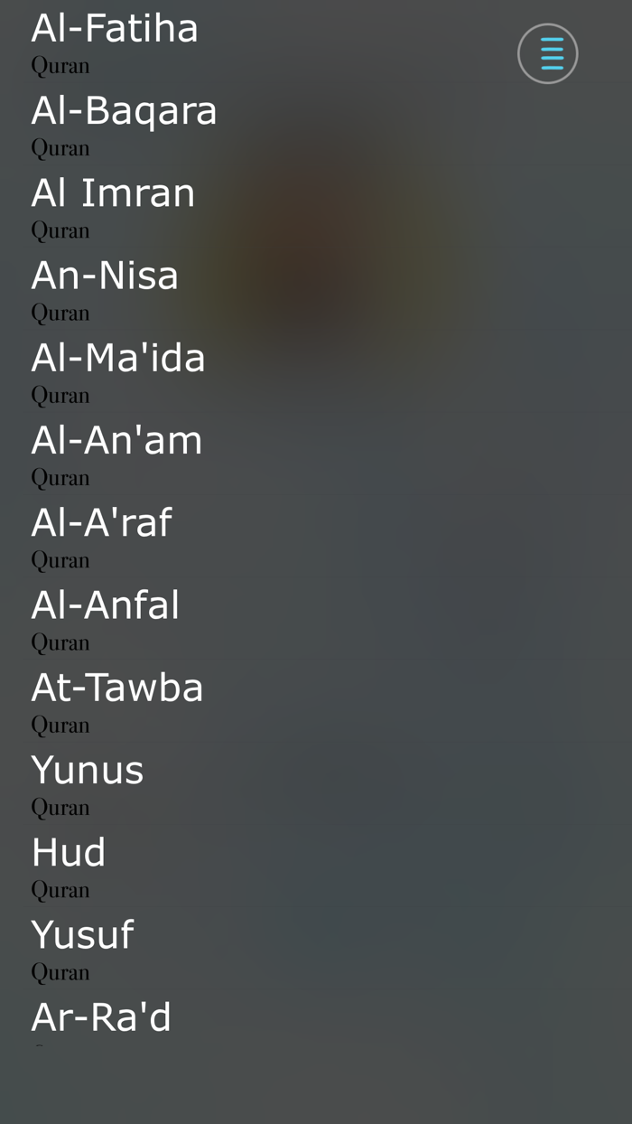Click the Quran label below Hud
Image resolution: width=632 pixels, height=1124 pixels.
(60, 889)
